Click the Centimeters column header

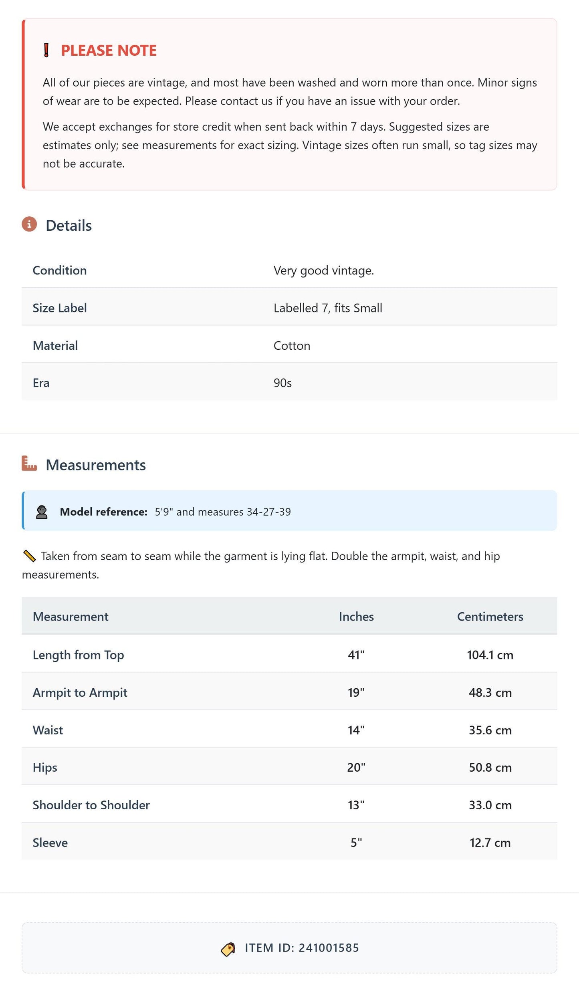[490, 617]
